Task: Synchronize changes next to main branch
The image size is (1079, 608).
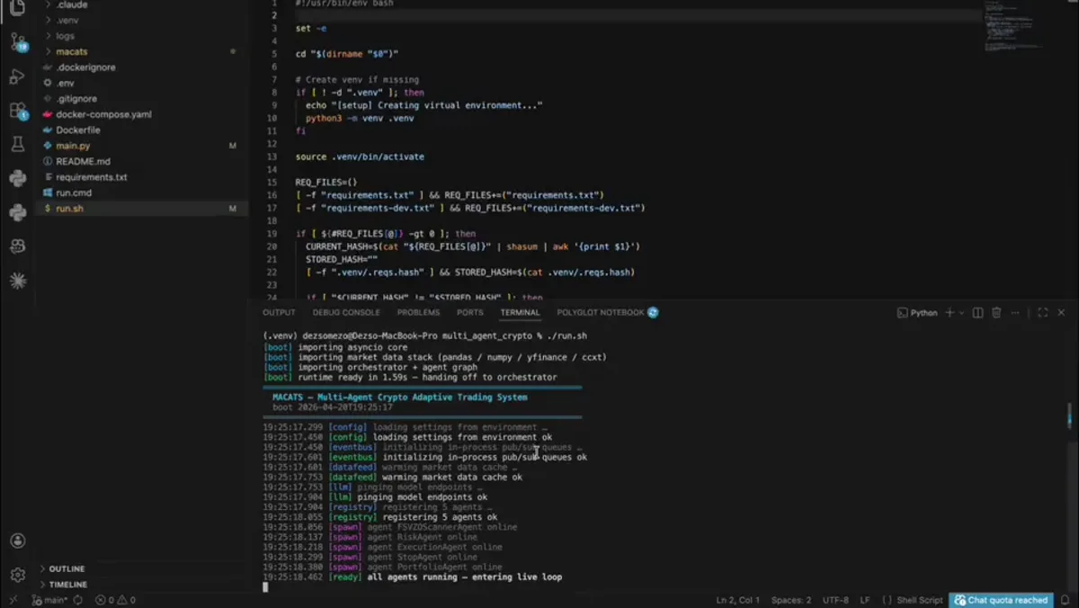Action: tap(78, 600)
